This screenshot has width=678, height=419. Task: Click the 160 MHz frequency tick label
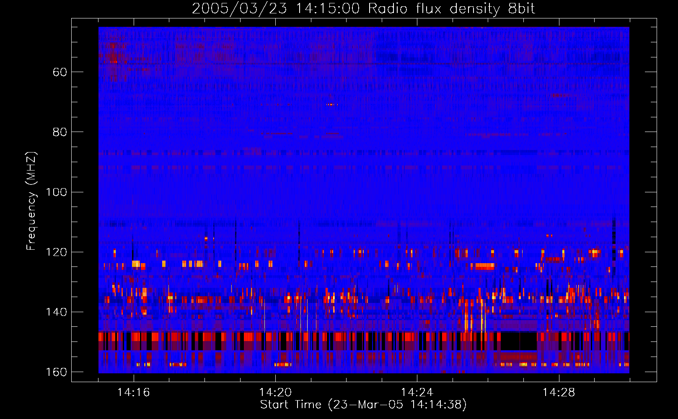pyautogui.click(x=57, y=372)
